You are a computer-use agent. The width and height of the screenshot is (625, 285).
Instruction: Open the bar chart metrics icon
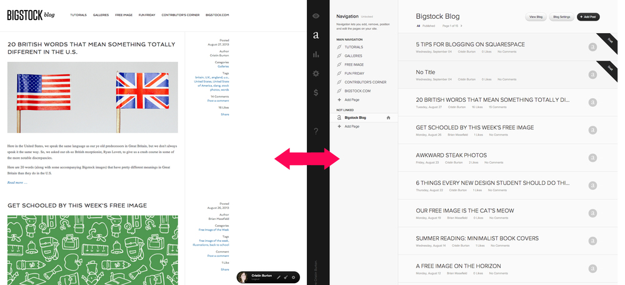click(316, 54)
